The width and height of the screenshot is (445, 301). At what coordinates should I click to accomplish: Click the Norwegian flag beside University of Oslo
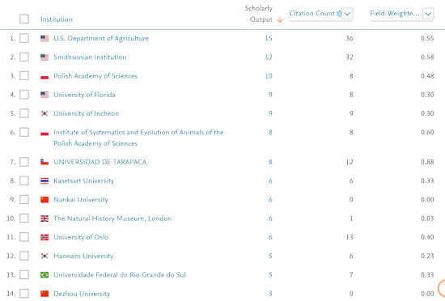pyautogui.click(x=44, y=237)
